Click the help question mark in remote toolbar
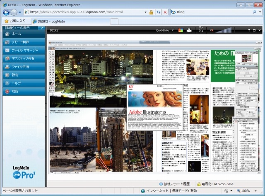Image resolution: width=265 pixels, height=196 pixels. click(x=249, y=30)
